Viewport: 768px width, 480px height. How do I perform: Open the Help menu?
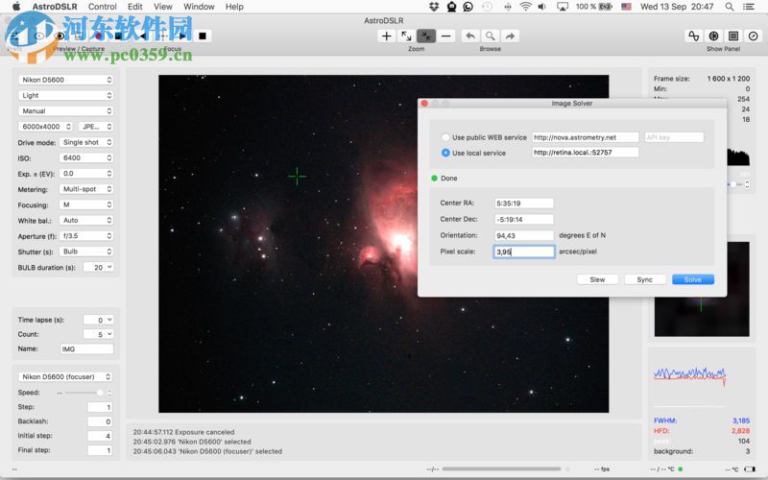click(234, 7)
